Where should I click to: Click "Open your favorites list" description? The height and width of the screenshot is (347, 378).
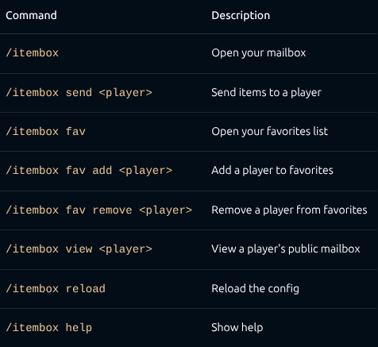tap(270, 131)
